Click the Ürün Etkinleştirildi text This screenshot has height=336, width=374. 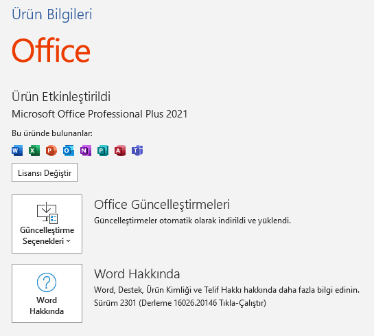point(61,97)
